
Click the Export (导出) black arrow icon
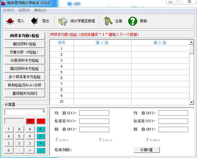tap(35, 21)
